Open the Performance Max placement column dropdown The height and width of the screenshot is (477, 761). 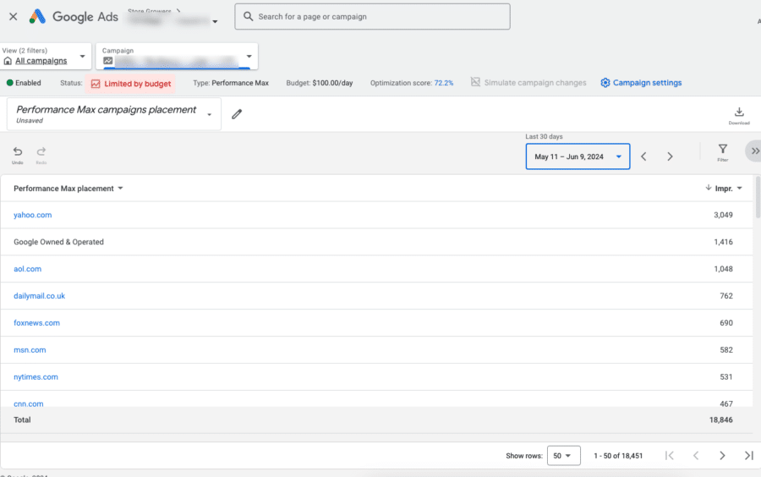(x=120, y=189)
